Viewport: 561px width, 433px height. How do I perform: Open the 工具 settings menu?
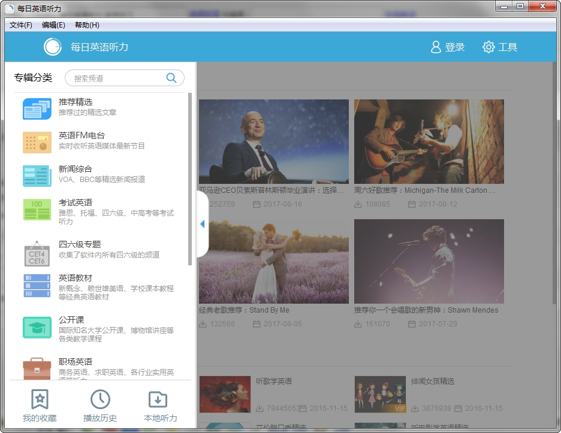click(500, 47)
